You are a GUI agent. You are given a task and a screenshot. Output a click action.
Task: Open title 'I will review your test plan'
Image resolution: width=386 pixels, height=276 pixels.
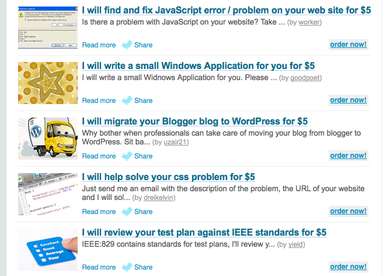204,233
